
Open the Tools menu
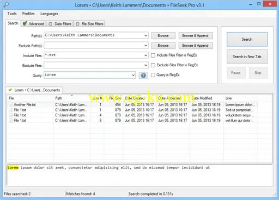coord(12,14)
